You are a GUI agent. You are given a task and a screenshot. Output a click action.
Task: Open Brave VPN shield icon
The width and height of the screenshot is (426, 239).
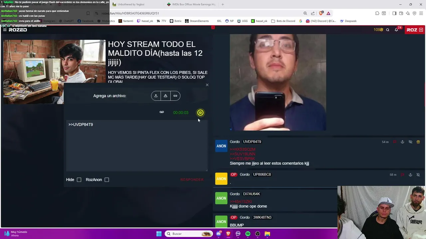coord(414,13)
